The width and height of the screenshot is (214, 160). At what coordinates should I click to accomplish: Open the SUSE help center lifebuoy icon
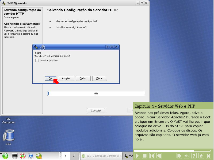[23, 156]
